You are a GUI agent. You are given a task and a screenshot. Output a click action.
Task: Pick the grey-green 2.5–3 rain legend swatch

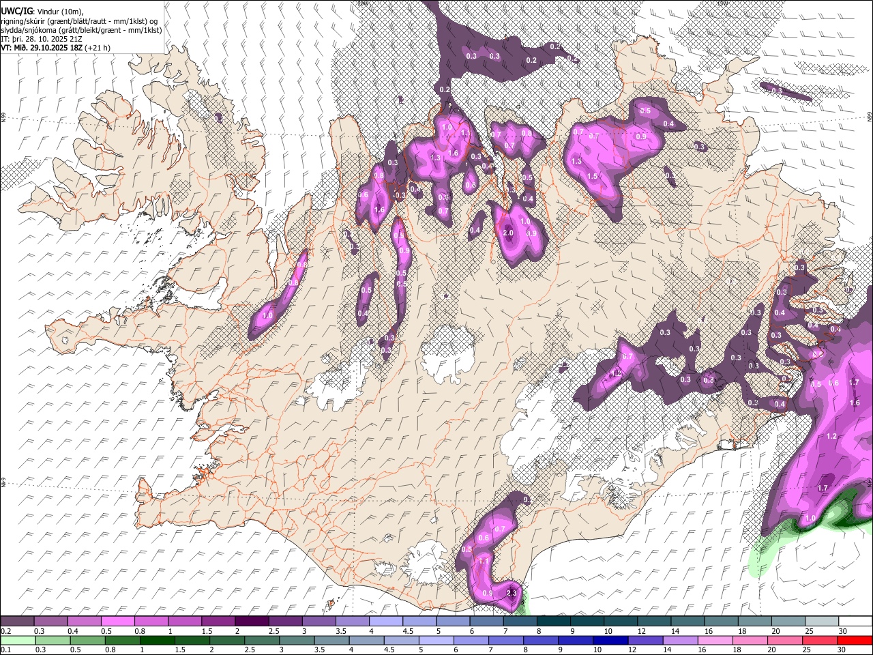point(262,640)
